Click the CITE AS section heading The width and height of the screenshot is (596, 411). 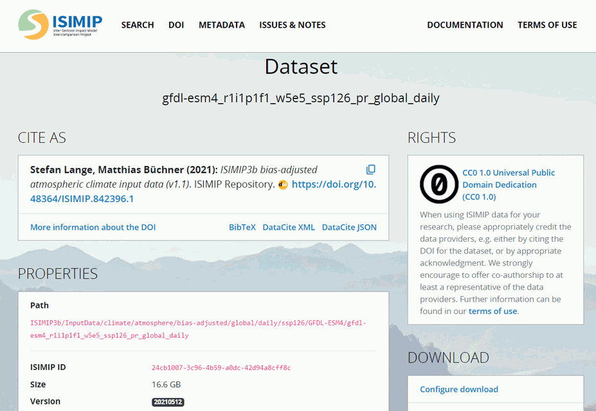point(42,138)
